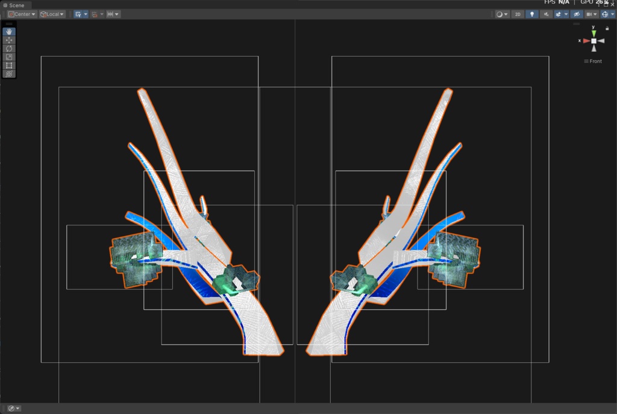Select the Hand view tool
Screen dimensions: 617x414
tap(9, 31)
